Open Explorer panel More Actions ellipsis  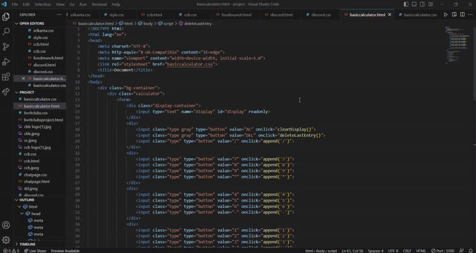[59, 15]
